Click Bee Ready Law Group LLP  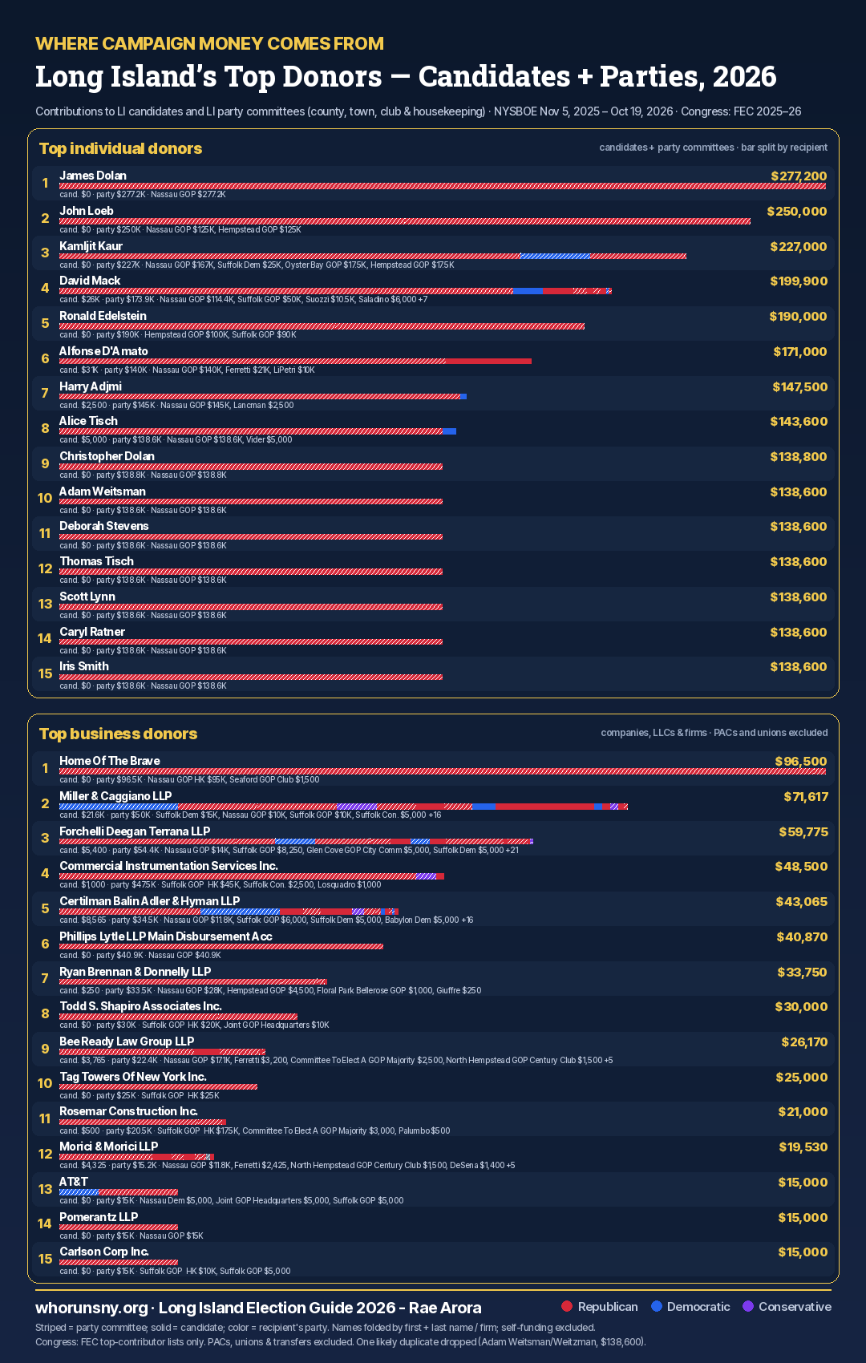coord(127,1041)
